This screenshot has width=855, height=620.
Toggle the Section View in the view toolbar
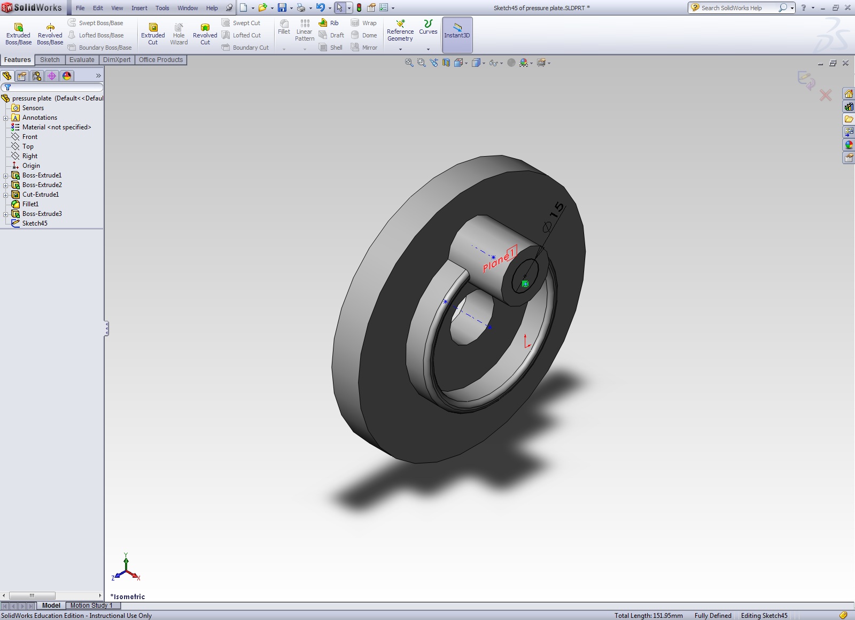click(x=446, y=63)
